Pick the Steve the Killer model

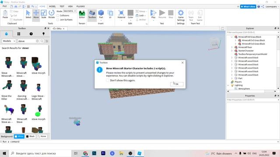7,86
